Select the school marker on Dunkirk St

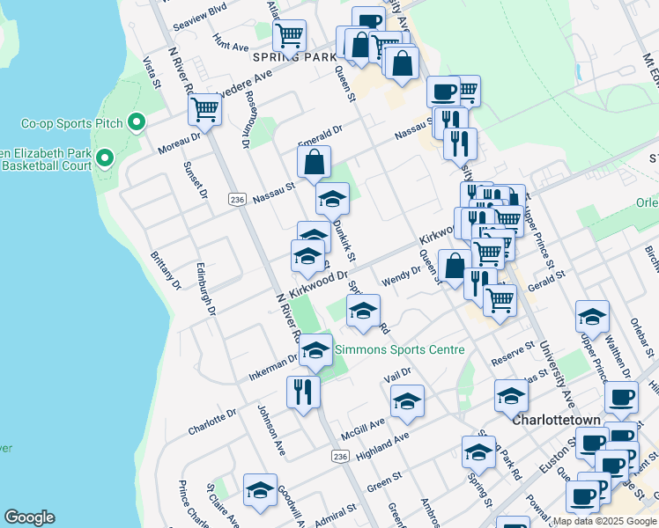point(333,199)
